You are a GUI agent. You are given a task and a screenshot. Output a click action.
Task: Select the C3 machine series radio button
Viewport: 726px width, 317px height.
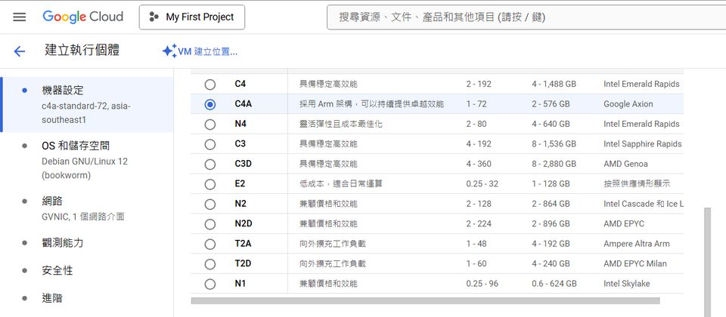(x=210, y=144)
